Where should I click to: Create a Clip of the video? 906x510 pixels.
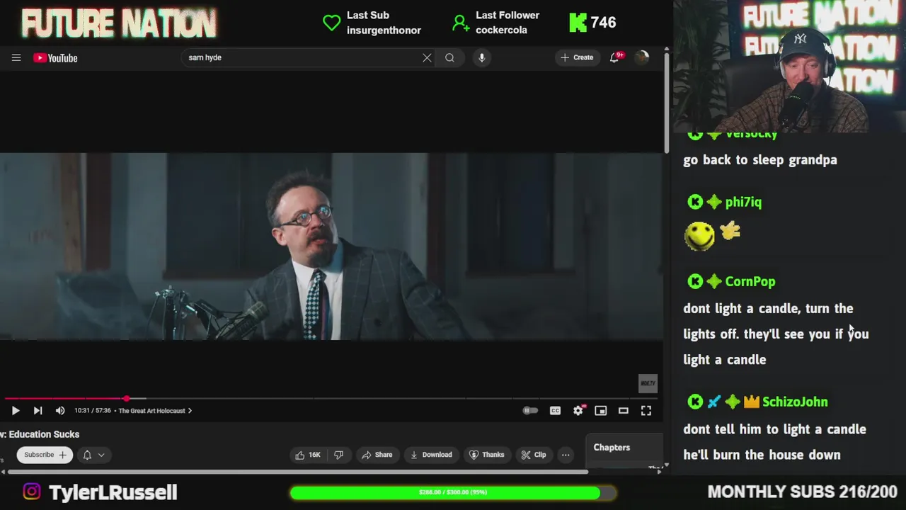[534, 455]
